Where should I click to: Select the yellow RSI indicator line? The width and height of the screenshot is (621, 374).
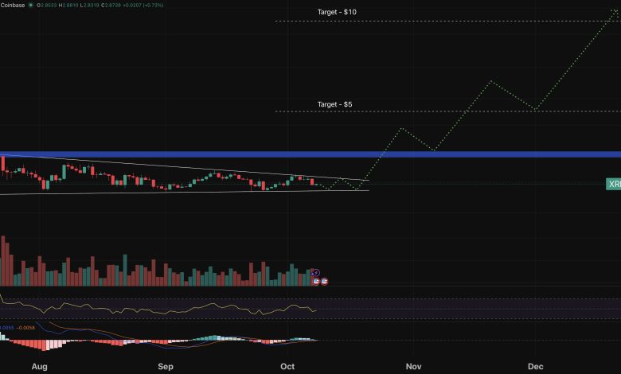click(x=159, y=306)
